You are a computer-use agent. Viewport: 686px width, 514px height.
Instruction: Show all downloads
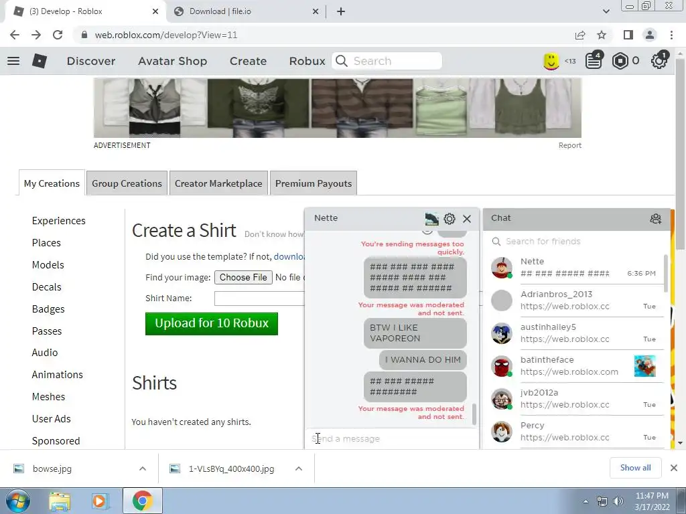pyautogui.click(x=635, y=468)
